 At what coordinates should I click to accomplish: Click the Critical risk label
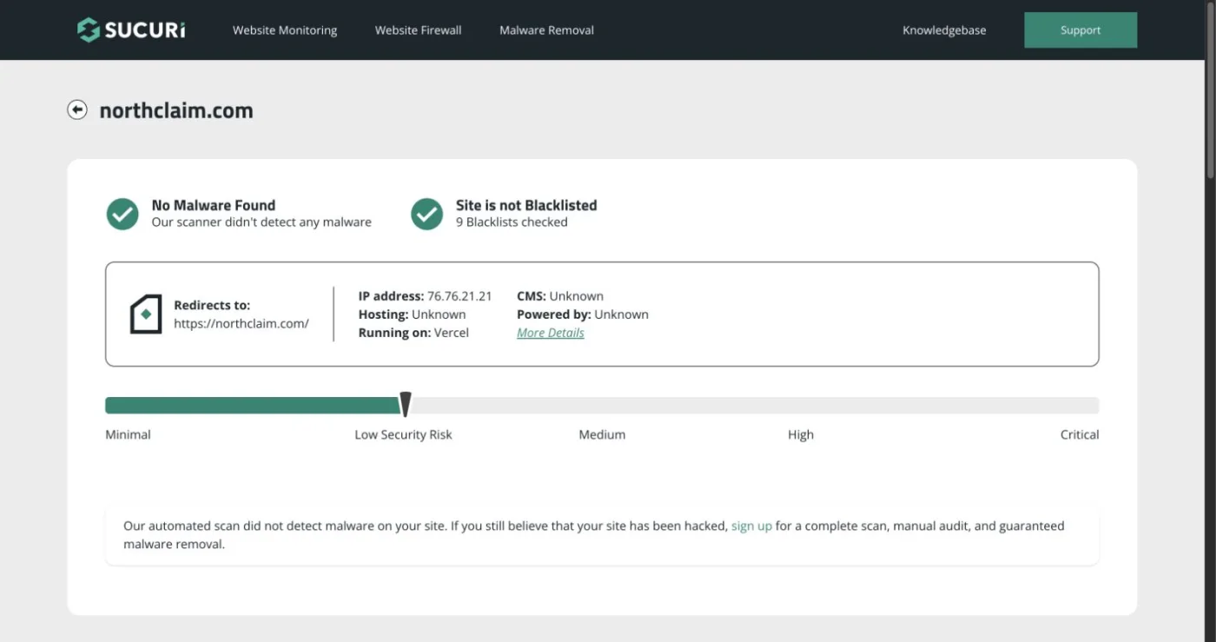click(1080, 434)
